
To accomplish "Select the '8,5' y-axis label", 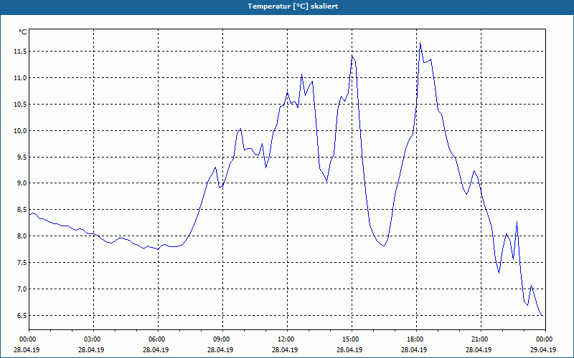I will click(22, 210).
